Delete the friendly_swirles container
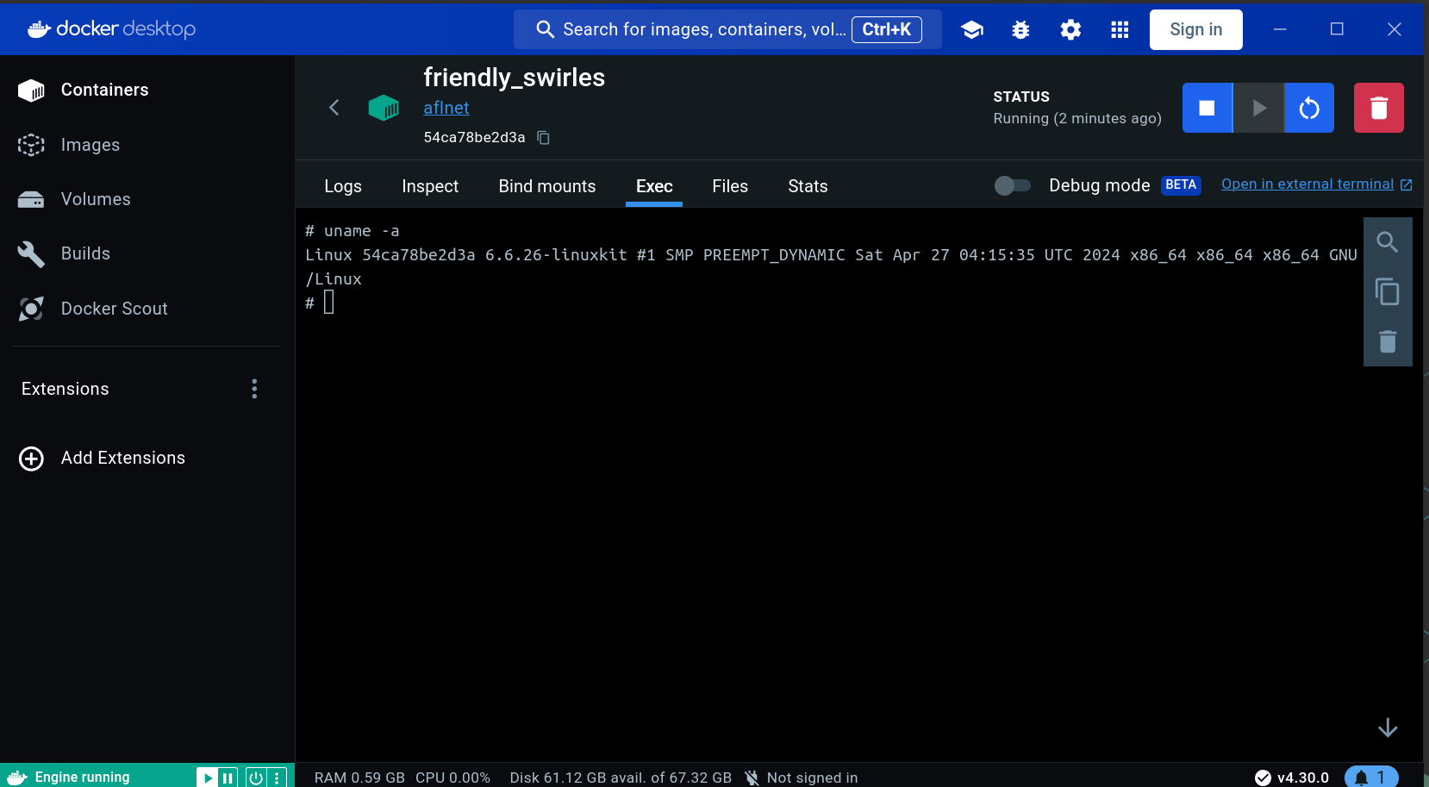1429x787 pixels. coord(1378,108)
